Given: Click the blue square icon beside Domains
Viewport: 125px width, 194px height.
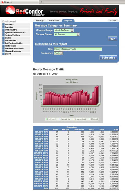Looking at the screenshot, I should [4, 27].
